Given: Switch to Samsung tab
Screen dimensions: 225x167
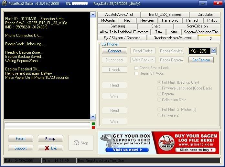Looking at the screenshot, I should [118, 26].
